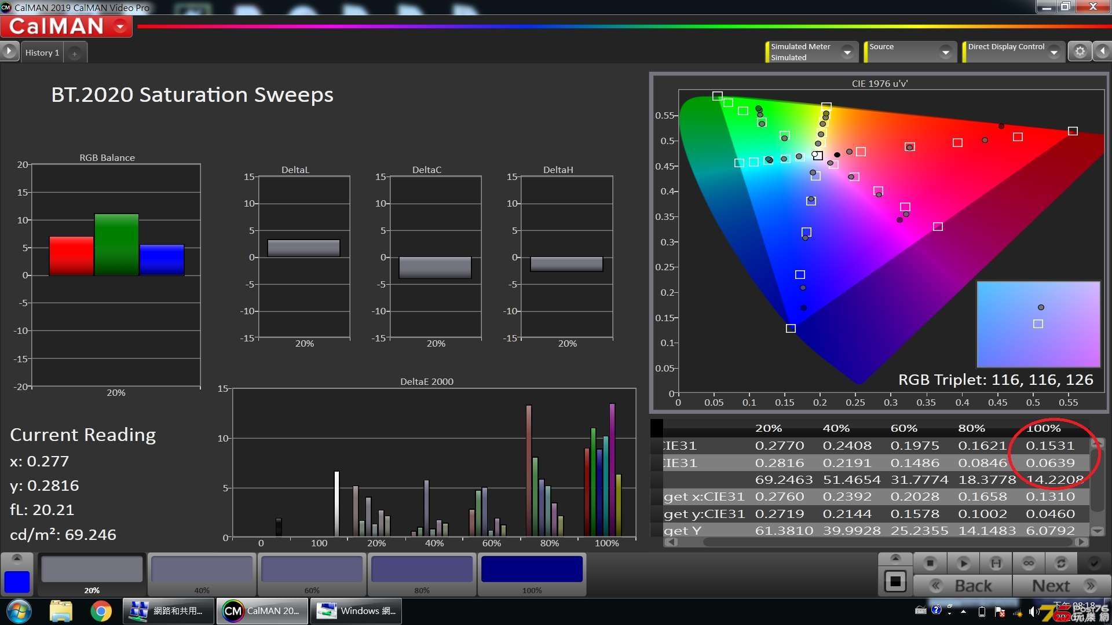The width and height of the screenshot is (1112, 625).
Task: Click the dimmed checkmark icon
Action: (1094, 562)
